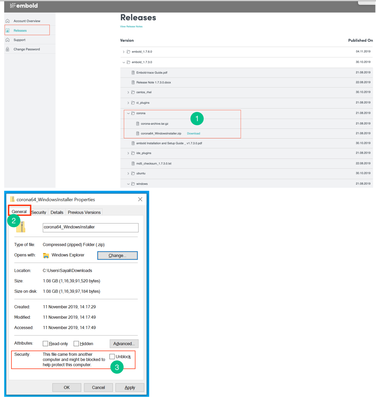Go to Account Overview in sidebar

[27, 21]
